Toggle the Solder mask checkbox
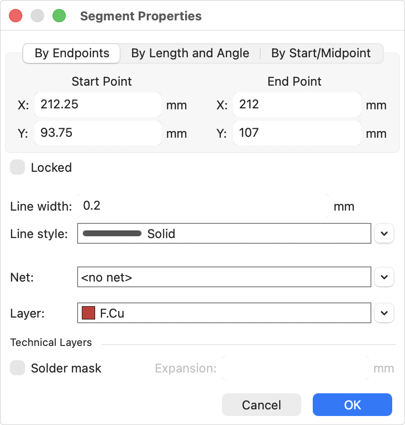 coord(18,368)
